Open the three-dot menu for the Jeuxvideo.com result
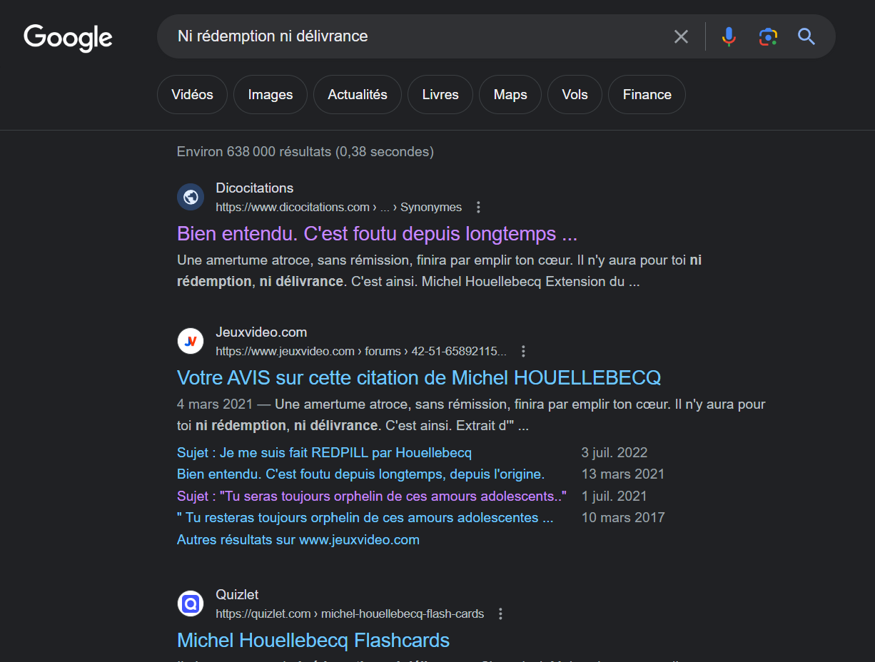This screenshot has width=875, height=662. (523, 352)
